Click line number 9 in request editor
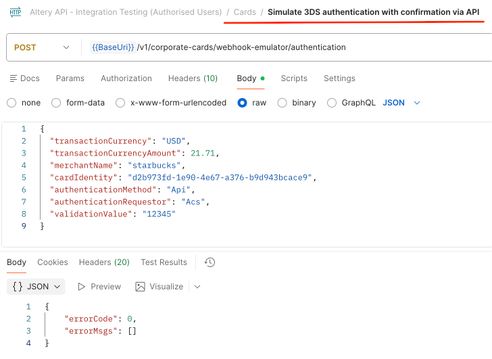The height and width of the screenshot is (359, 492). [x=24, y=226]
